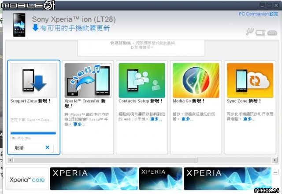282x194 pixels.
Task: Click the Media Go 新增 title text
Action: coord(189,101)
